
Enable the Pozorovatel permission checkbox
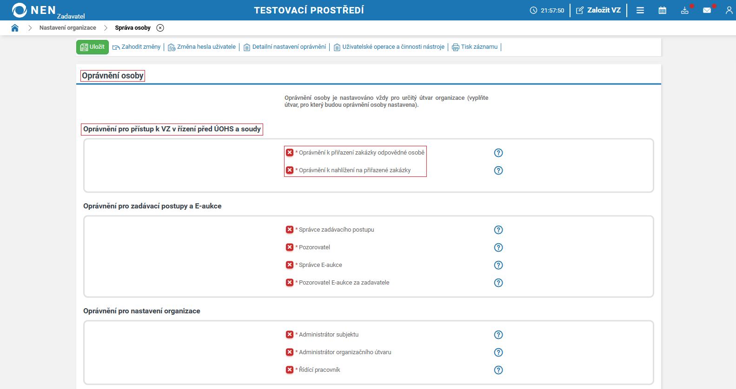click(290, 247)
